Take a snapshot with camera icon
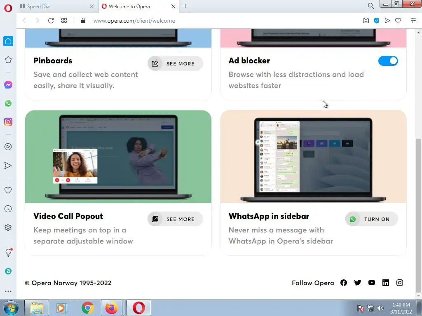This screenshot has width=422, height=316. point(366,21)
